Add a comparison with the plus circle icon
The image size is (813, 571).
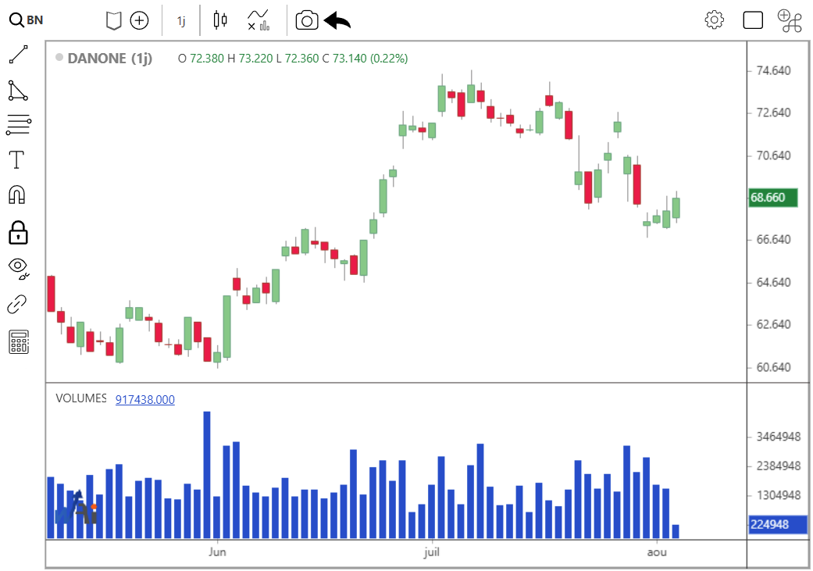[139, 21]
